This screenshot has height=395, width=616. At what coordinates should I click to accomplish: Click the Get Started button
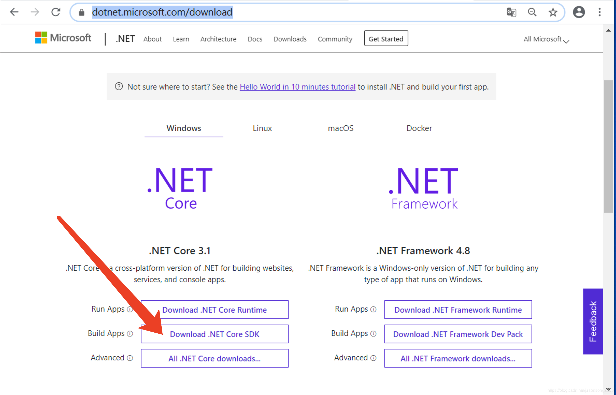pyautogui.click(x=386, y=38)
